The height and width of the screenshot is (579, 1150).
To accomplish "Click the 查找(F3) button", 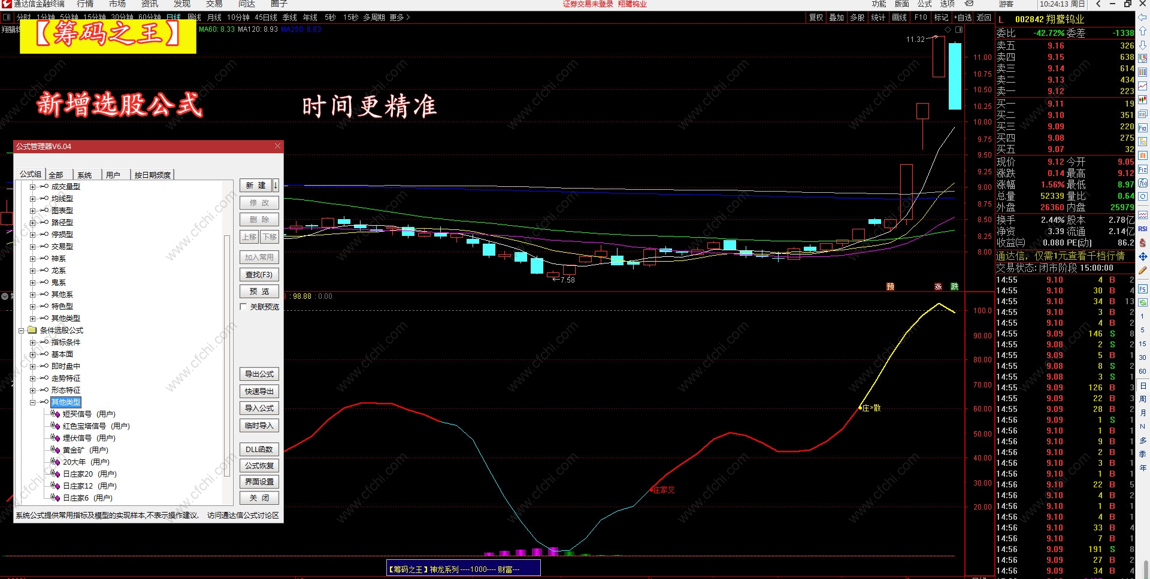I will click(x=259, y=275).
